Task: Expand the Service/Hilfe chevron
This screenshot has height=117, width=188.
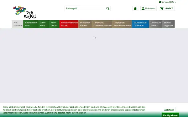Action: point(176,2)
